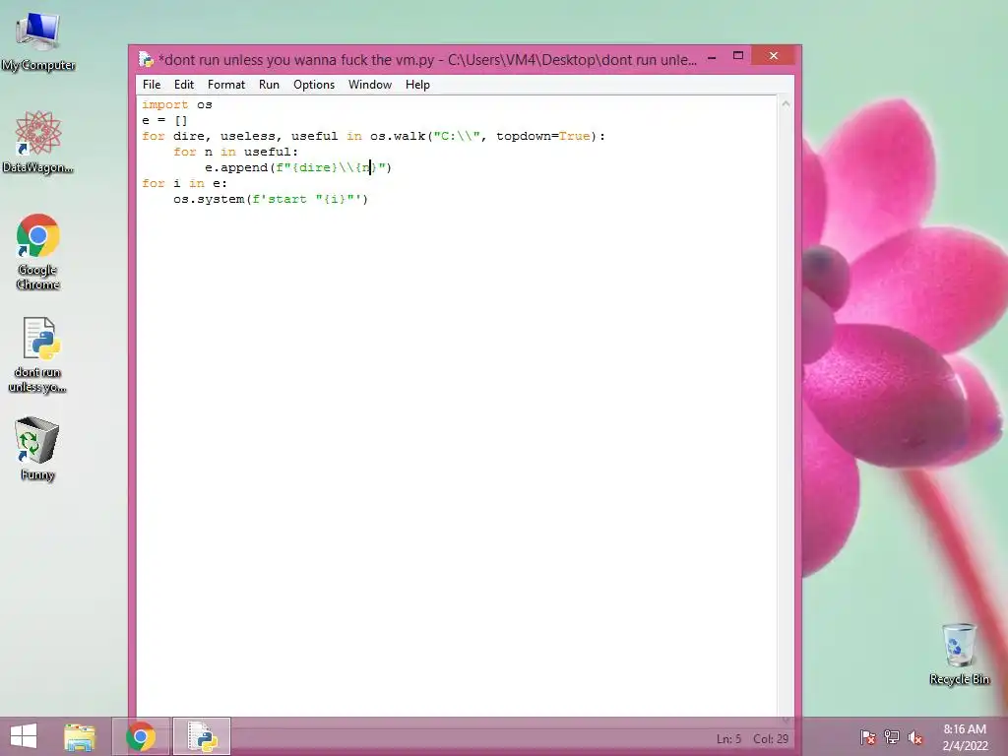Open the Window menu

pyautogui.click(x=370, y=85)
